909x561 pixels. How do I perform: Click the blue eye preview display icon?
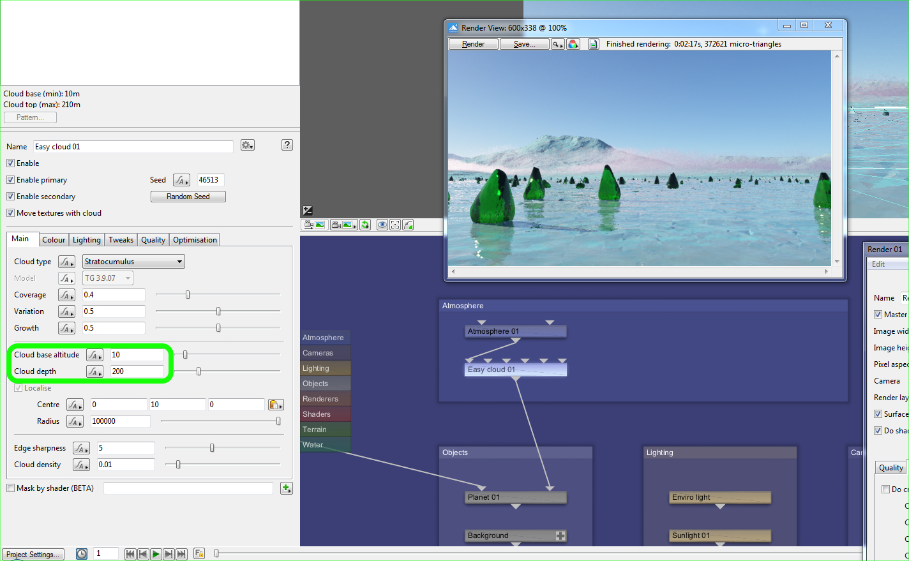[382, 225]
